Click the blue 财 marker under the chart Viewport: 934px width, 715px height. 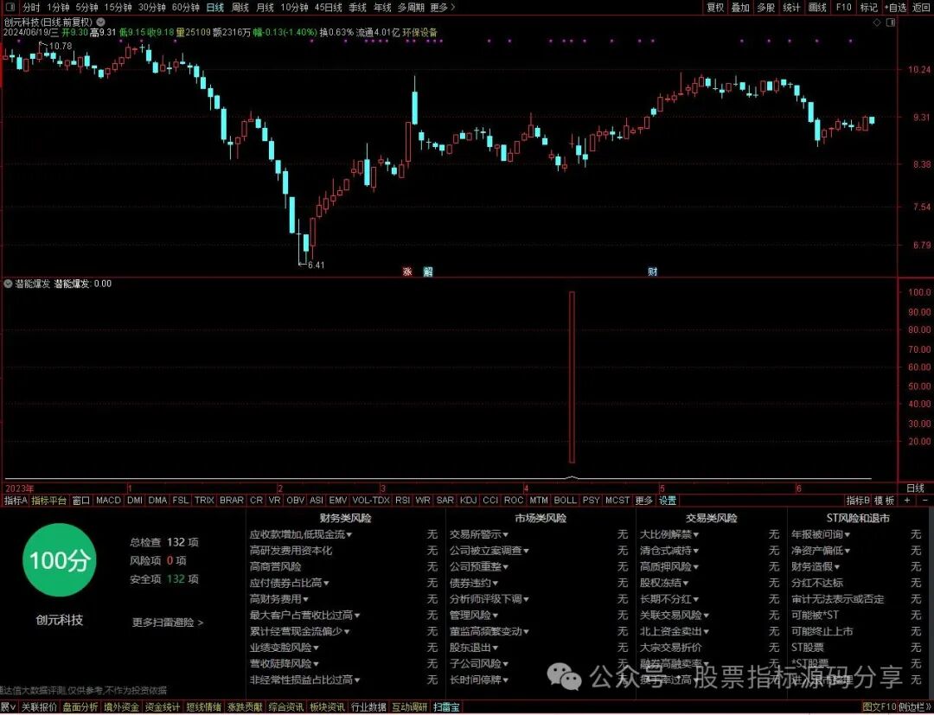point(652,272)
